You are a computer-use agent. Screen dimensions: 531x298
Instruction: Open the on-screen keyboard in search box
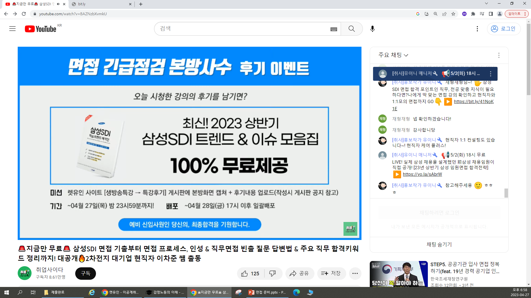pos(334,29)
